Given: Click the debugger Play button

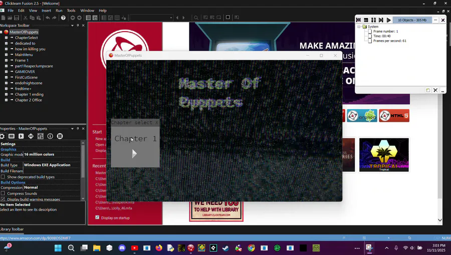Looking at the screenshot, I should [x=388, y=20].
